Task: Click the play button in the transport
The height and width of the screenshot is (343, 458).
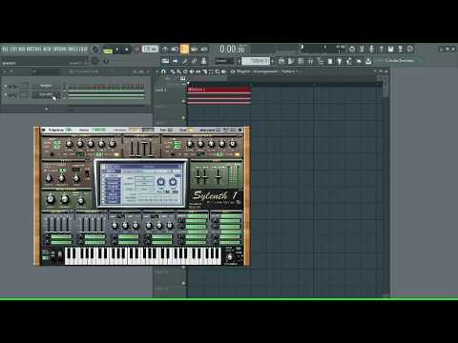Action: pyautogui.click(x=117, y=50)
